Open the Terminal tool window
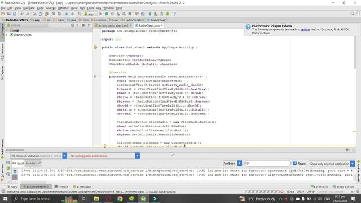Screen dimensions: 361x203 61,187
